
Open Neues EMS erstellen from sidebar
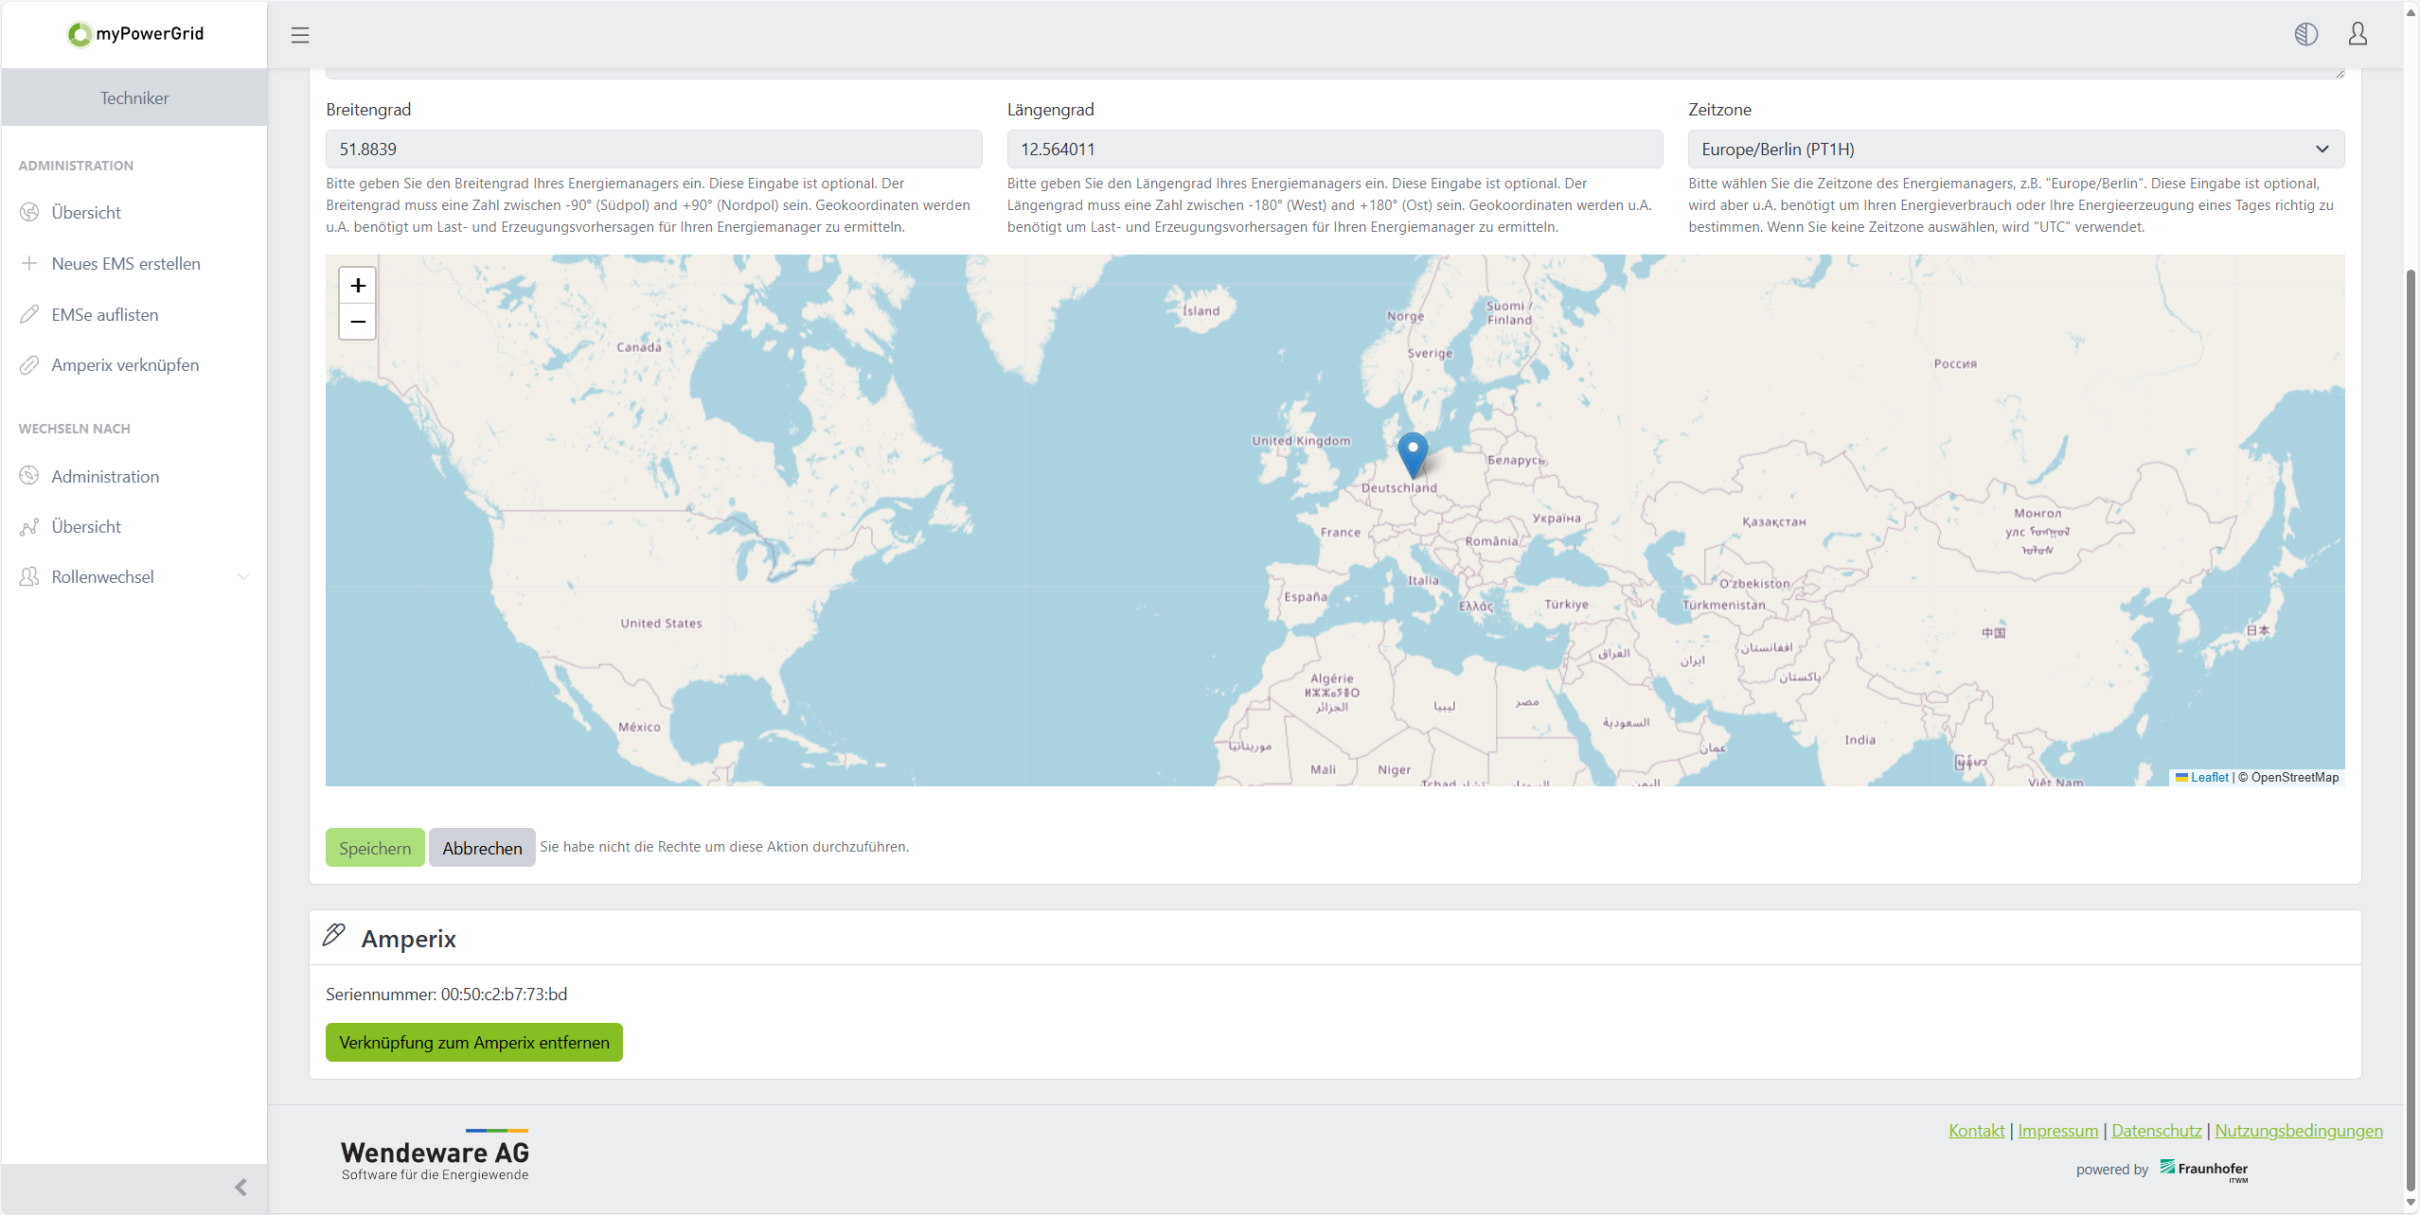[126, 264]
